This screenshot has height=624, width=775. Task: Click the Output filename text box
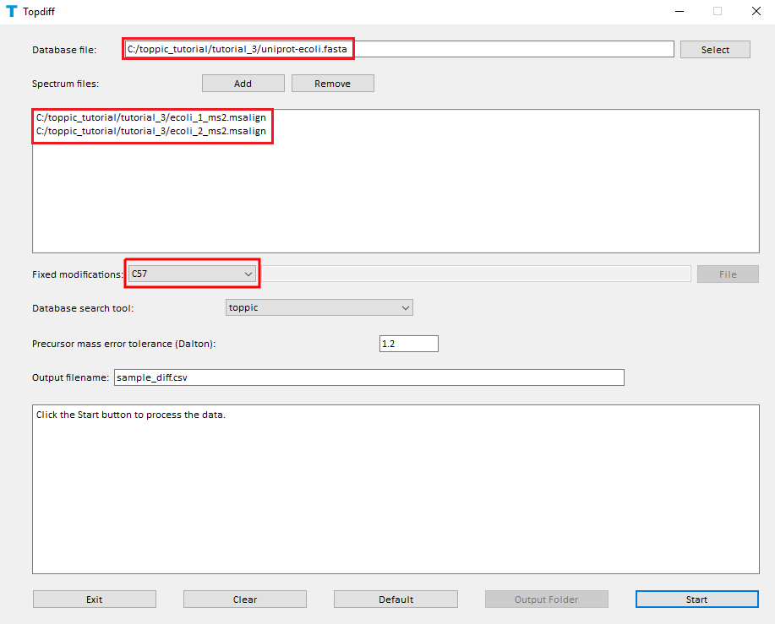tap(368, 377)
